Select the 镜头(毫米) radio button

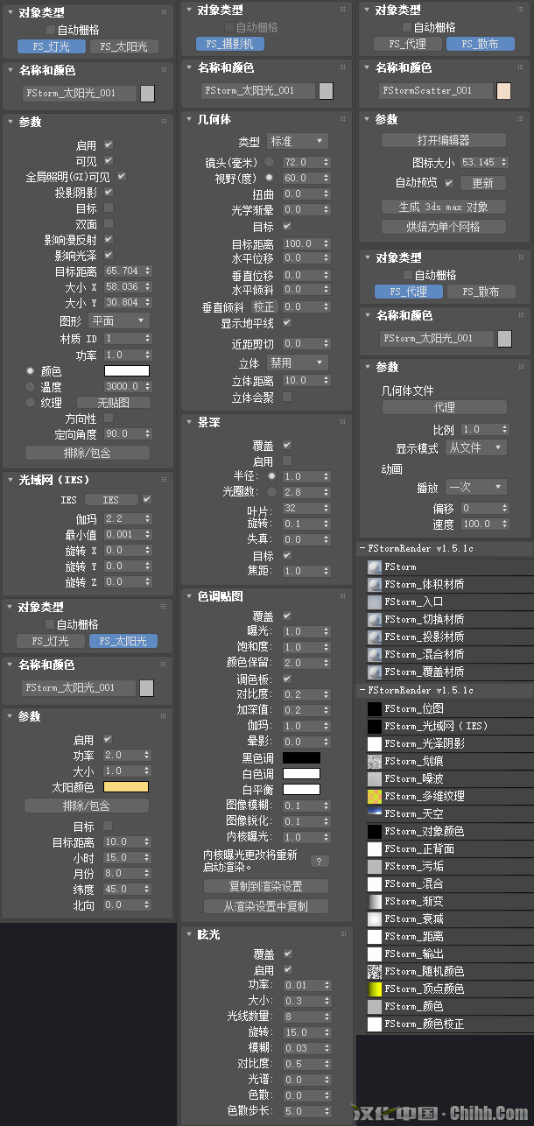click(270, 162)
